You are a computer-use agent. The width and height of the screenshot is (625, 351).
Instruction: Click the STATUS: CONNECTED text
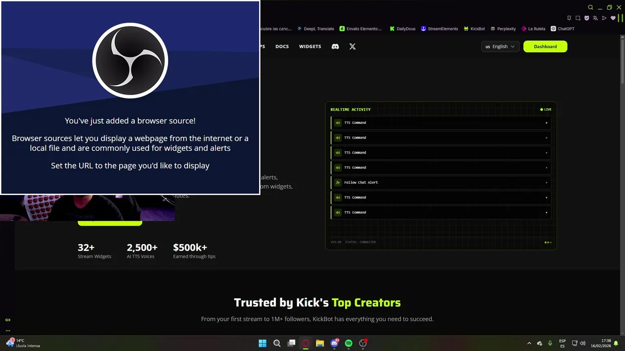[360, 242]
